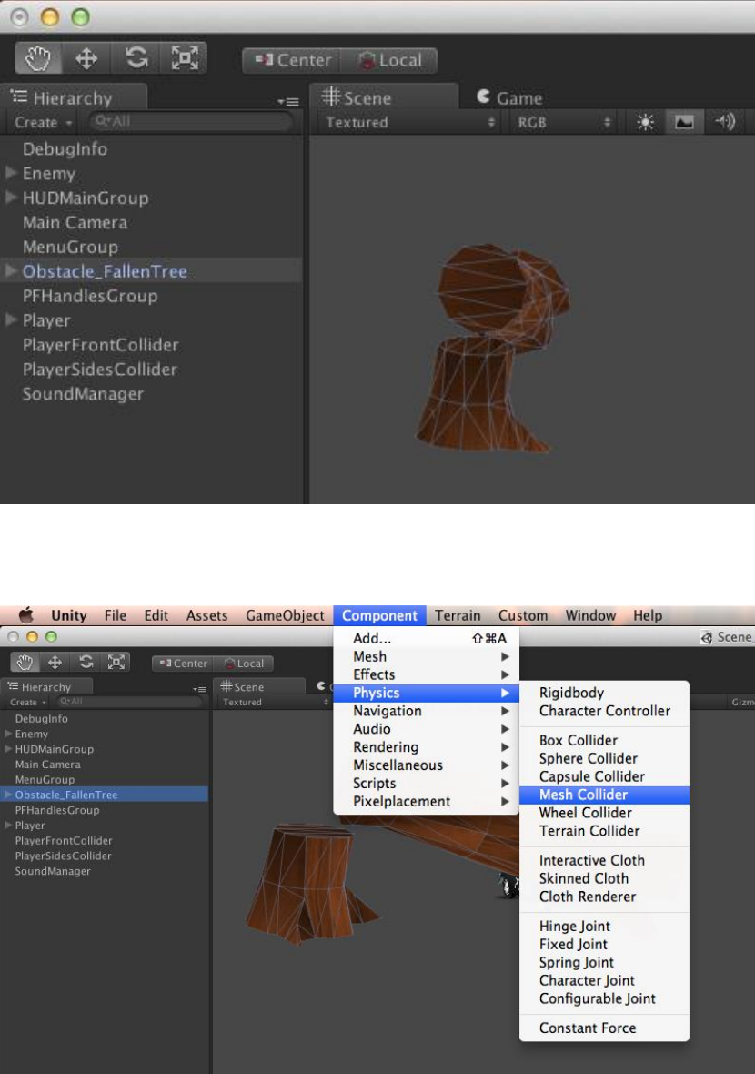755x1074 pixels.
Task: Open the Create dropdown in lower Hierarchy
Action: click(28, 702)
